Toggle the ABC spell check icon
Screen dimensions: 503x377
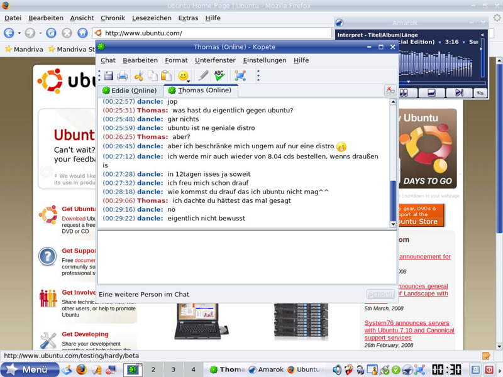coord(219,75)
